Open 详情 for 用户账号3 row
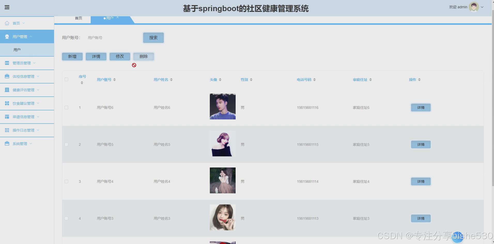This screenshot has height=244, width=494. [421, 218]
